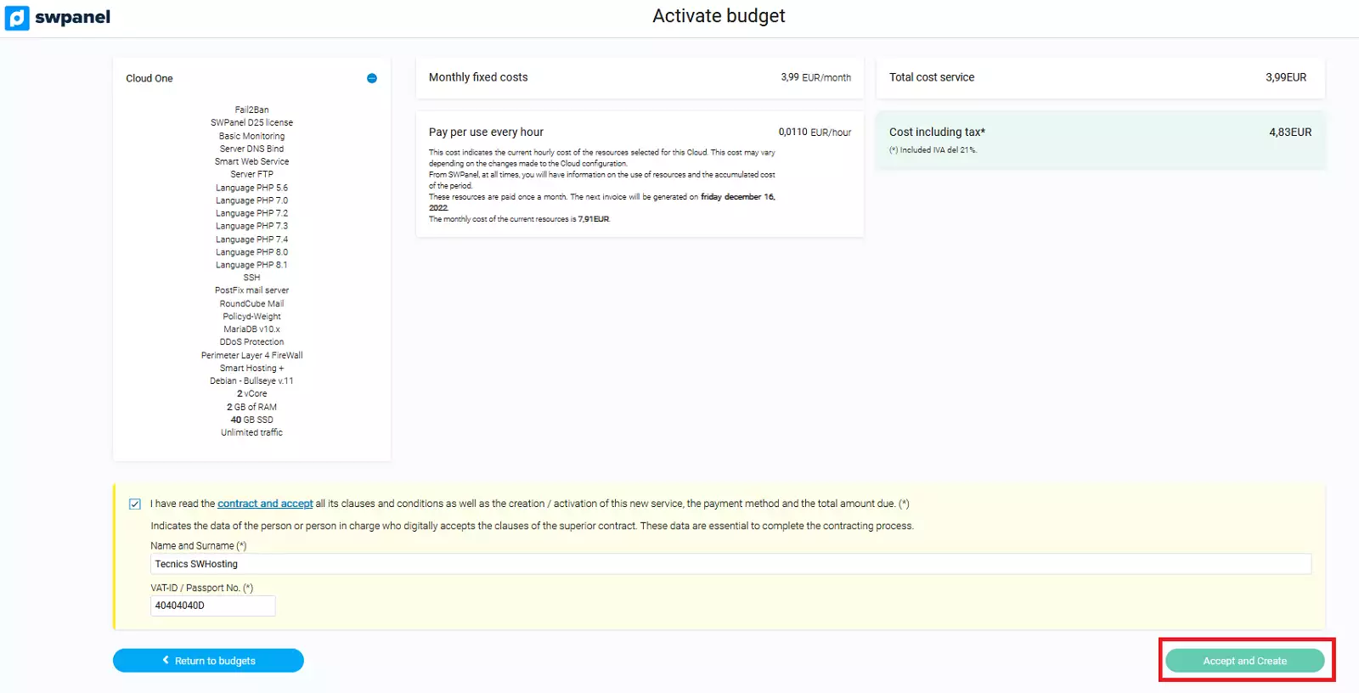Click the back chevron in Return to budgets
Screen dimensions: 1359x693
166,661
